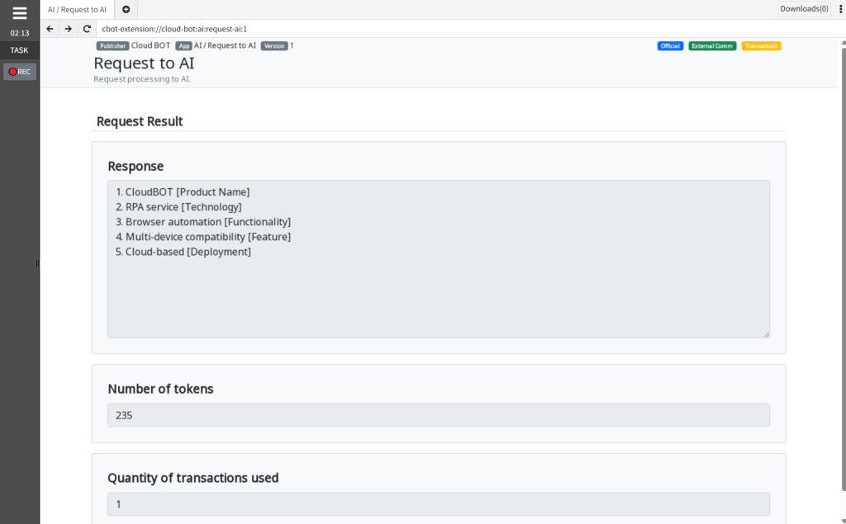Screen dimensions: 846x524
Task: Open the hamburger menu in sidebar
Action: [20, 13]
